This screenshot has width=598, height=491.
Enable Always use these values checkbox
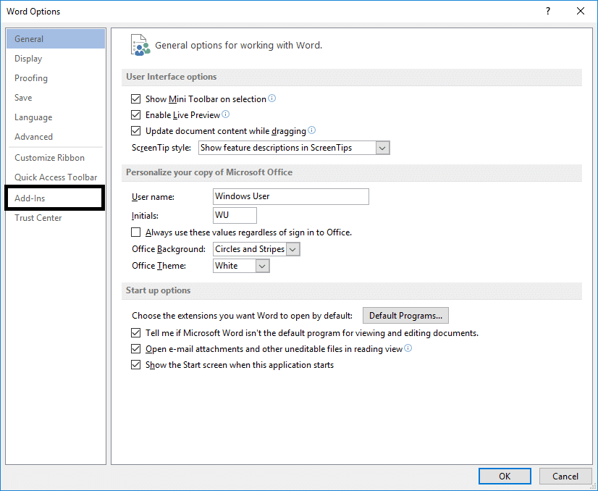[x=136, y=232]
